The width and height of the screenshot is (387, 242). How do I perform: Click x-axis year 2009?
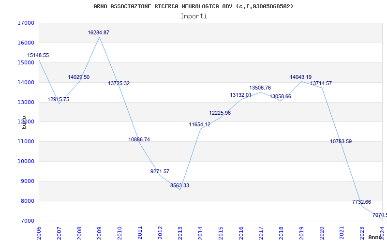coord(100,233)
